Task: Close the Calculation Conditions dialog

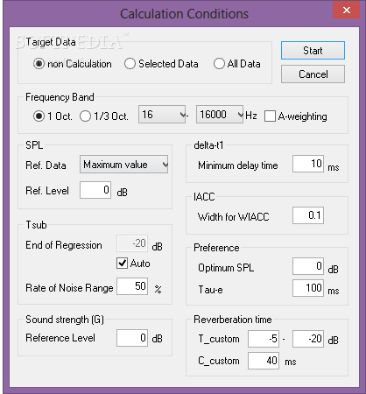Action: click(347, 11)
